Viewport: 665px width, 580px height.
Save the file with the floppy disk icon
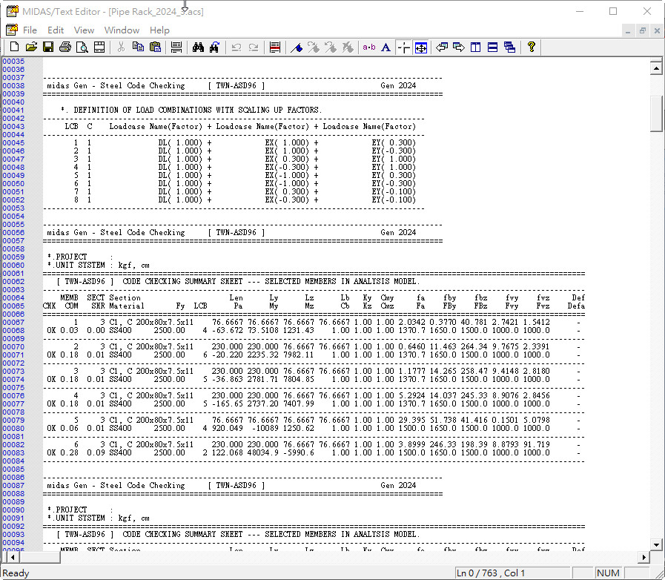click(x=48, y=47)
